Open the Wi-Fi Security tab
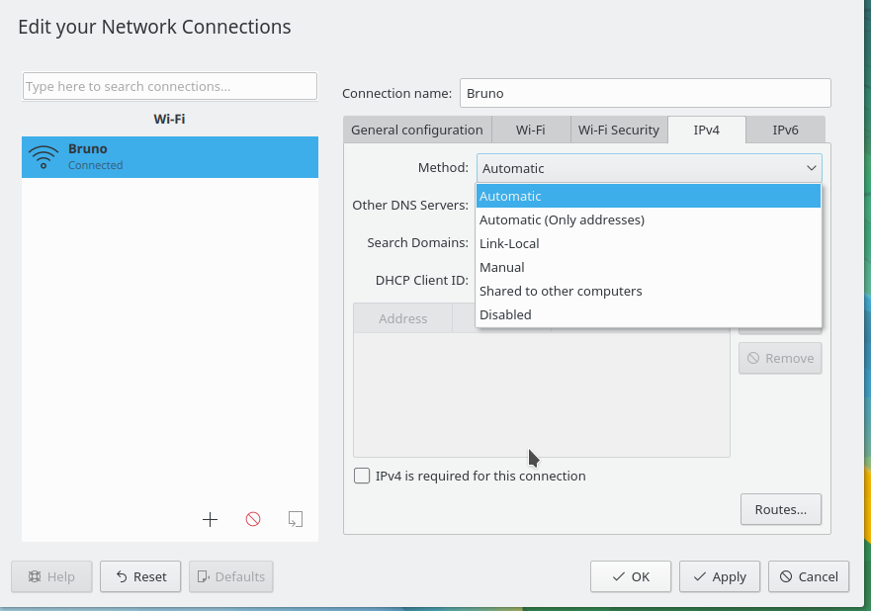 (x=618, y=130)
